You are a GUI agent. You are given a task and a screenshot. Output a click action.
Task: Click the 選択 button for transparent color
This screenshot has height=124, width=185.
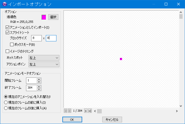point(53,17)
